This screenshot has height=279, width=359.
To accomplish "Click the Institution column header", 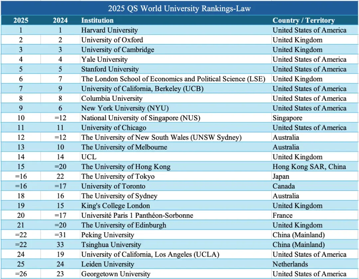I will tap(97, 20).
